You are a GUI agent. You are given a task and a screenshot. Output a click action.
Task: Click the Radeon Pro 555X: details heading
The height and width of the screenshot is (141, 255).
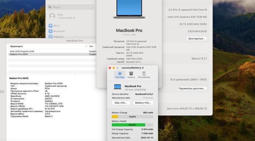pos(19,78)
